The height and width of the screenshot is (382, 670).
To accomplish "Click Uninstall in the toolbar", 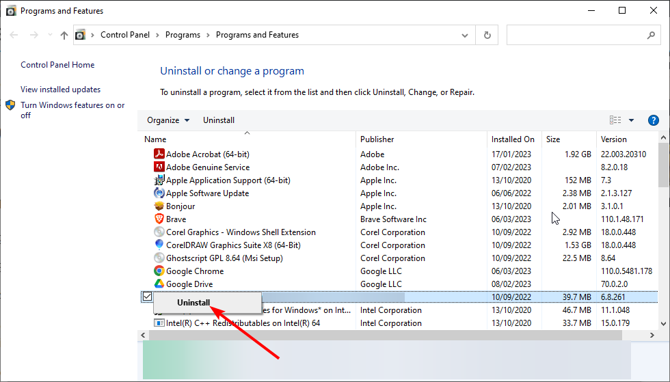I will point(219,120).
